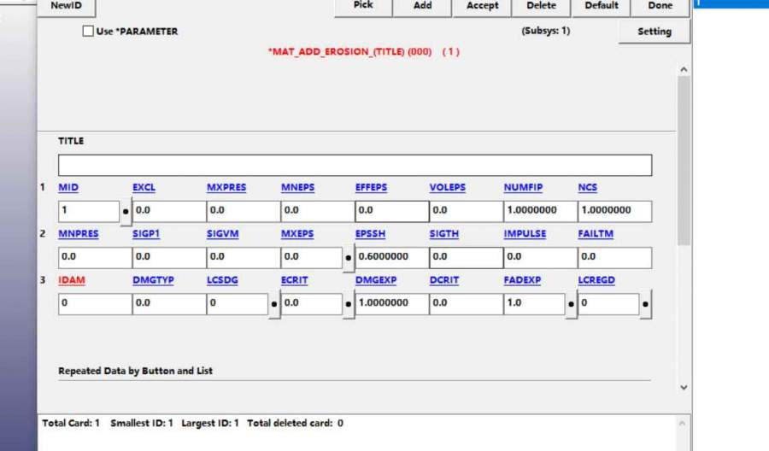
Task: Select the EPSSH value input field
Action: pyautogui.click(x=391, y=257)
